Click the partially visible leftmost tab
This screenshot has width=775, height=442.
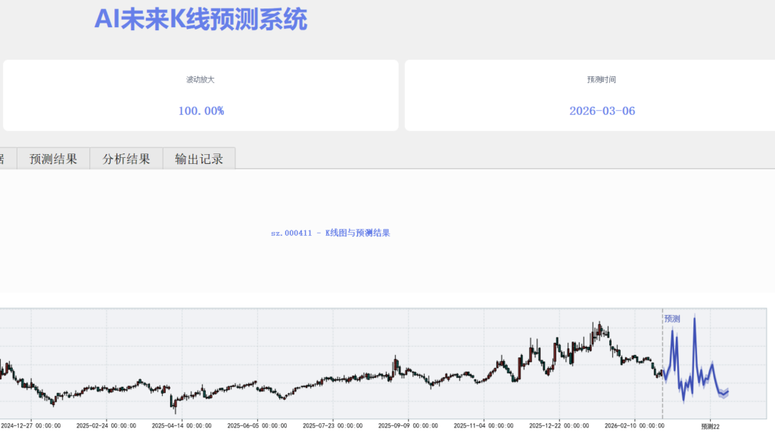pos(4,159)
